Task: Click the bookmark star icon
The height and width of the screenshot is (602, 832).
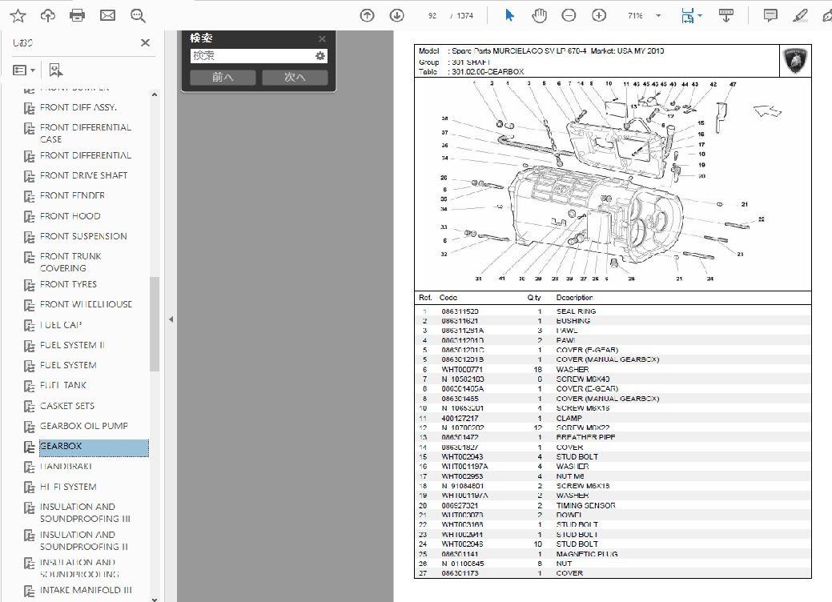Action: pyautogui.click(x=18, y=16)
